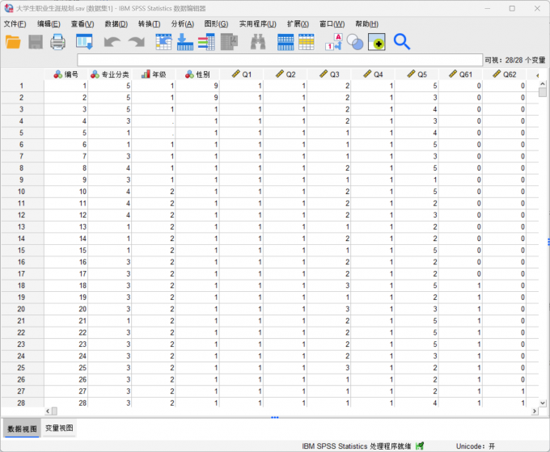Click horizontal scrollbar left arrow
The width and height of the screenshot is (550, 452).
pos(48,411)
